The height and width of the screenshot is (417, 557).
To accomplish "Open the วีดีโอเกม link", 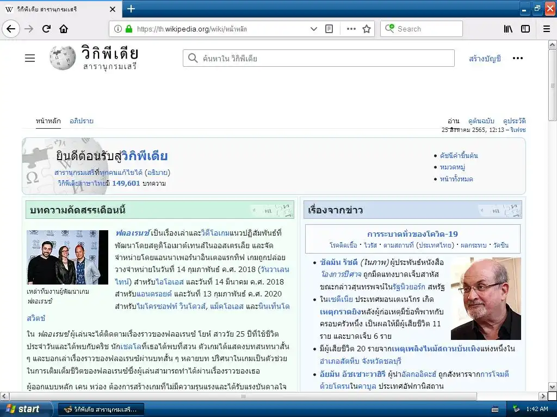I will (x=215, y=233).
